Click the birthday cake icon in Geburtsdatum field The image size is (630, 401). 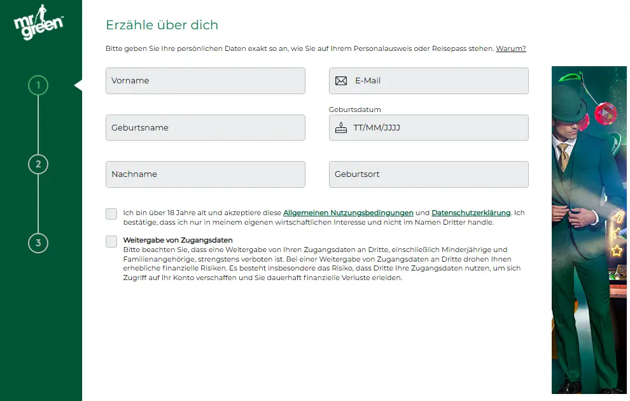tap(340, 127)
